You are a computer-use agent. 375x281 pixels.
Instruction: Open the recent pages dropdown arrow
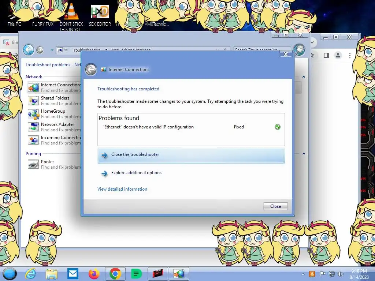[52, 50]
